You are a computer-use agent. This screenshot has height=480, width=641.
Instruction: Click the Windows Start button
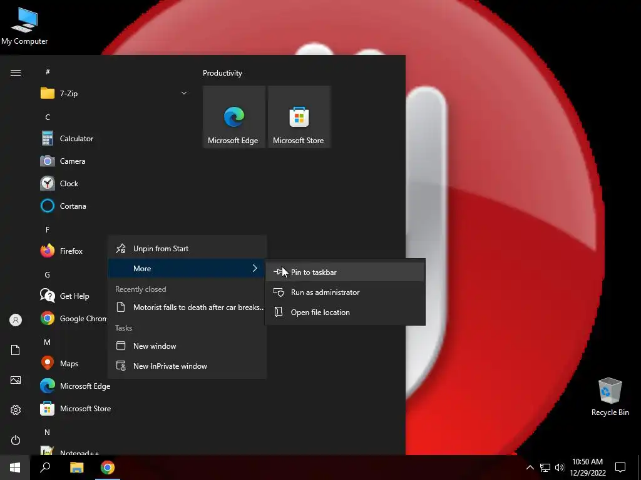15,467
